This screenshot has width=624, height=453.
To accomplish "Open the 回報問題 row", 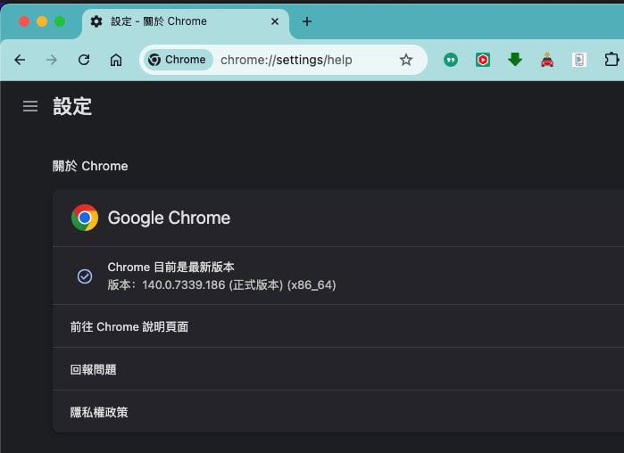I will (x=338, y=369).
